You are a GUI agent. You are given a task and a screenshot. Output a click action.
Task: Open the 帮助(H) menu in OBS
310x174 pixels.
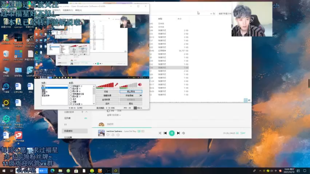tap(78, 10)
